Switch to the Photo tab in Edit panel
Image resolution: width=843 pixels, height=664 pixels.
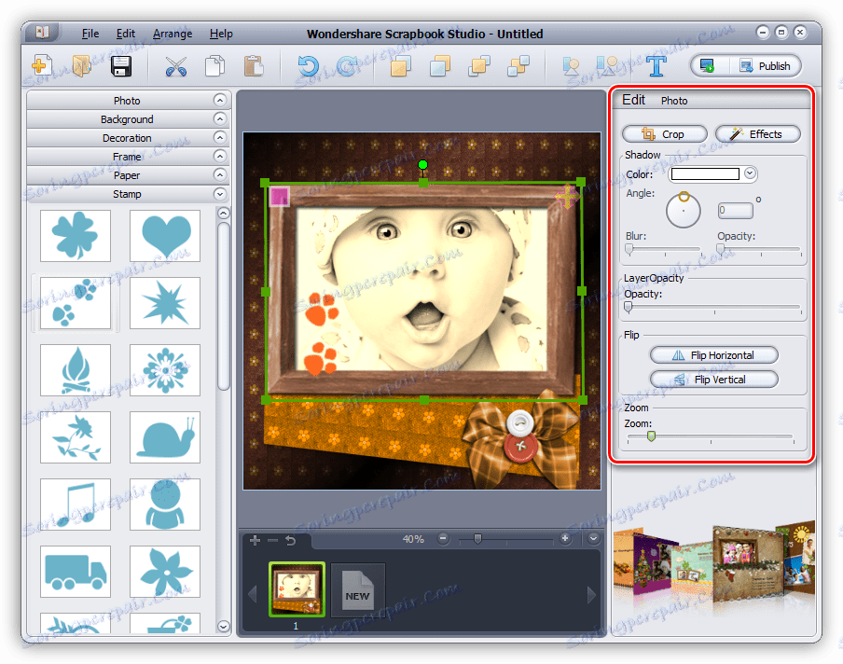pyautogui.click(x=674, y=100)
